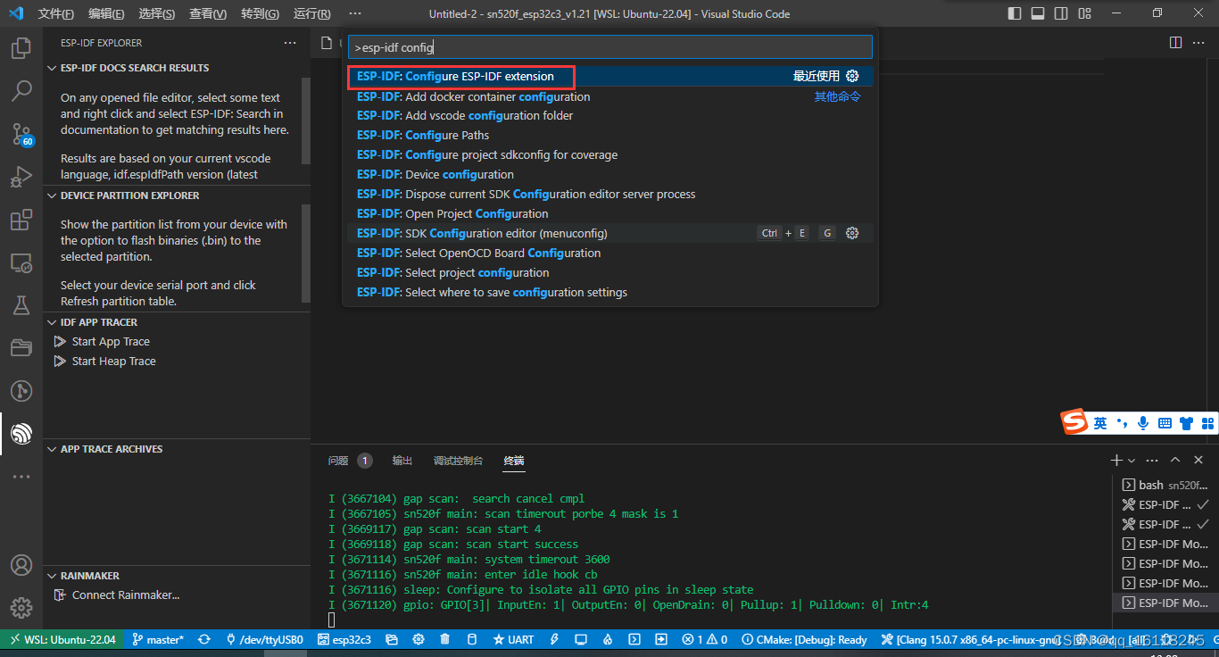Click the Sogou input method S logo
Viewport: 1219px width, 657px height.
1074,421
